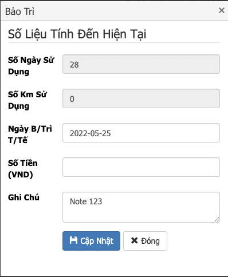Viewport: 228px width, 277px height.
Task: Focus the empty Số Tiền (VND) field
Action: tap(141, 167)
